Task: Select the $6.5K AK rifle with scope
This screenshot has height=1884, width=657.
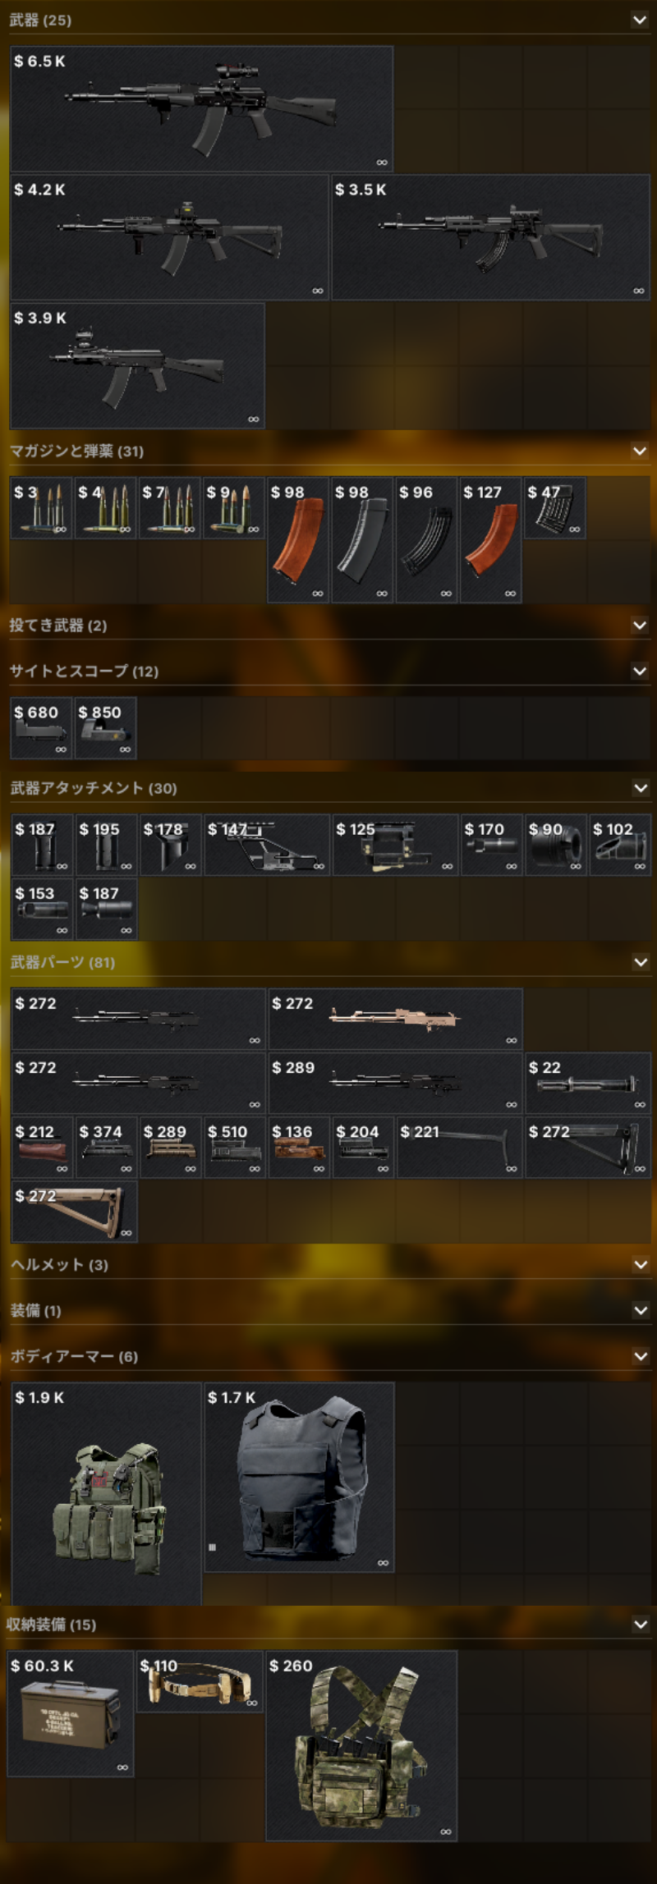Action: click(201, 108)
